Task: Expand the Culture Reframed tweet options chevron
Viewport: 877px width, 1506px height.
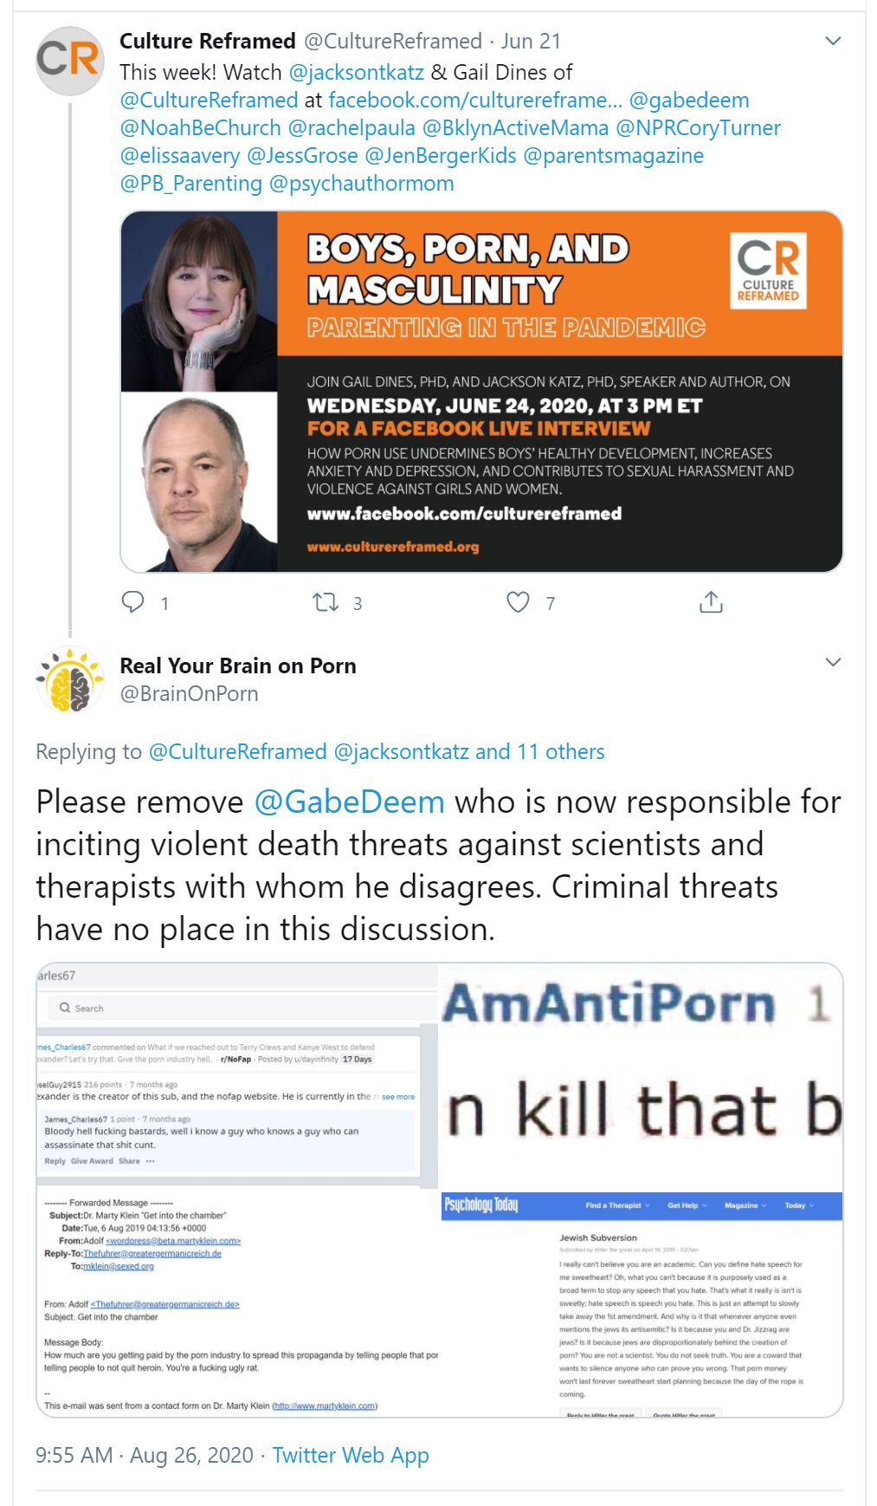Action: (x=833, y=41)
